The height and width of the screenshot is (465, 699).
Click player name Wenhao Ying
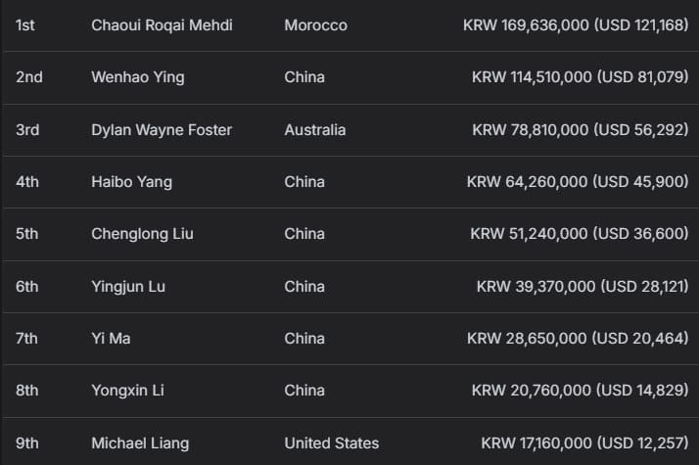(138, 76)
